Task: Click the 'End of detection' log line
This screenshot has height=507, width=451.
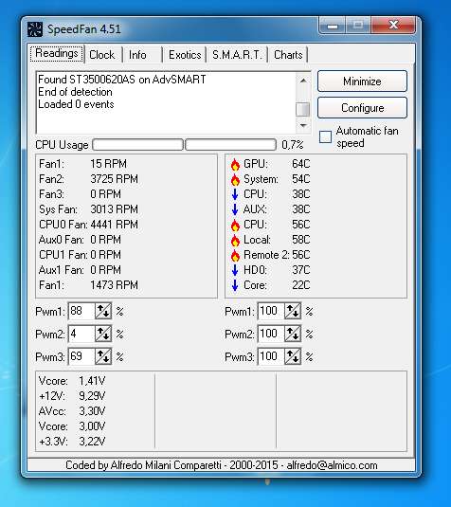Action: [75, 92]
